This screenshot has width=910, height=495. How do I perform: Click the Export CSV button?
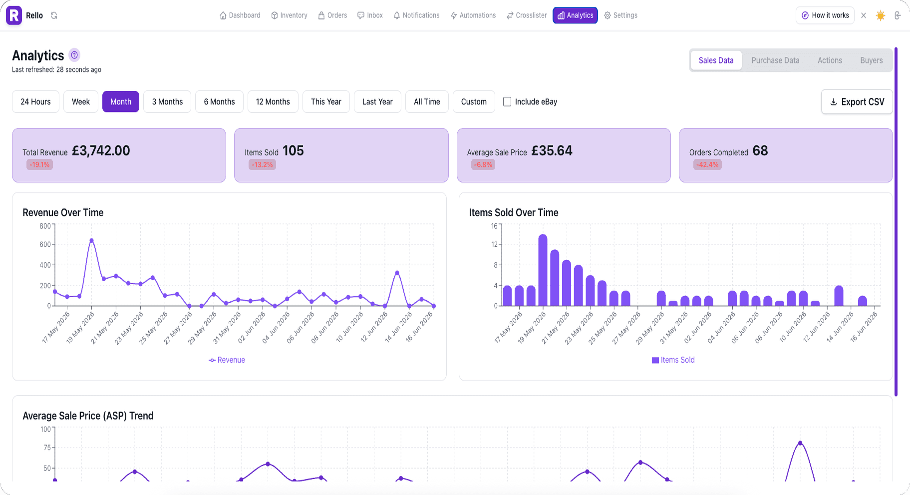(857, 102)
